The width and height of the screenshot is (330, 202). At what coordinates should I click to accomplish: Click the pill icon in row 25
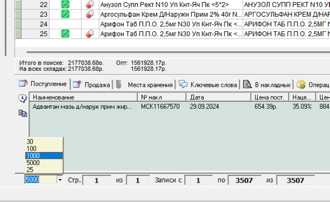(x=90, y=34)
